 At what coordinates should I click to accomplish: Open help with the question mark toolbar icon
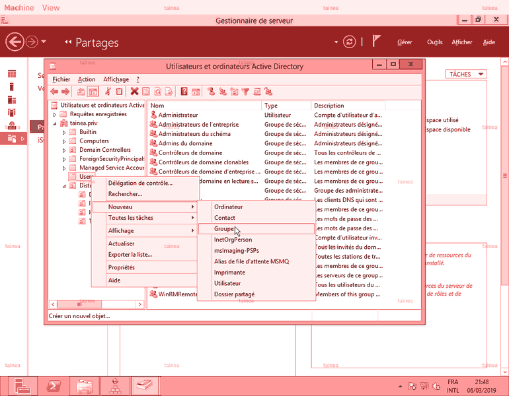tap(184, 92)
